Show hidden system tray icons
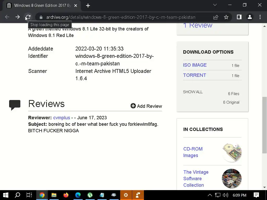This screenshot has height=200, width=267. pos(210,195)
